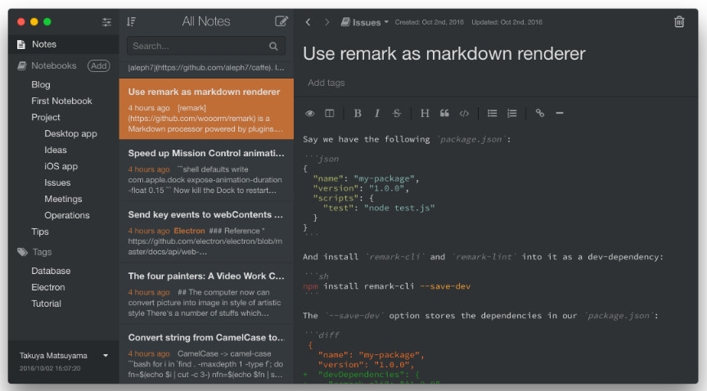The image size is (707, 391).
Task: Click Electron tag in note list
Action: [x=189, y=231]
